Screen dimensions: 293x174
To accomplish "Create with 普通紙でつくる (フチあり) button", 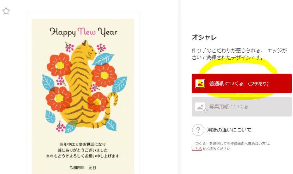I will point(242,83).
